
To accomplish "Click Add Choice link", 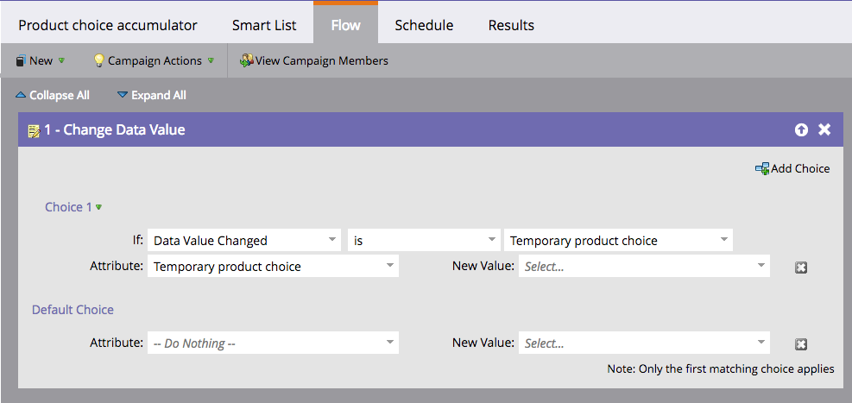I will click(x=800, y=169).
